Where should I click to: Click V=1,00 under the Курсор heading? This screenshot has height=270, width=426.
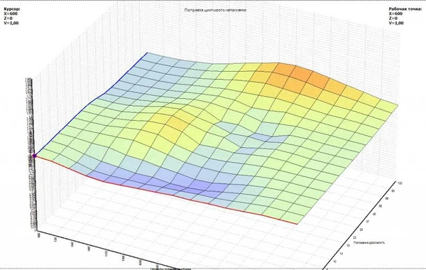11,23
